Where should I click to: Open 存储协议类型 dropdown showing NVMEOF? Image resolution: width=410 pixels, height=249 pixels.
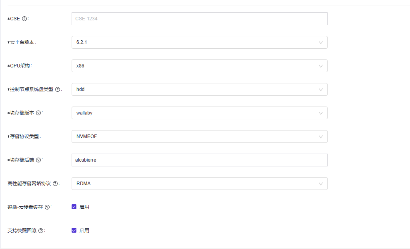199,136
